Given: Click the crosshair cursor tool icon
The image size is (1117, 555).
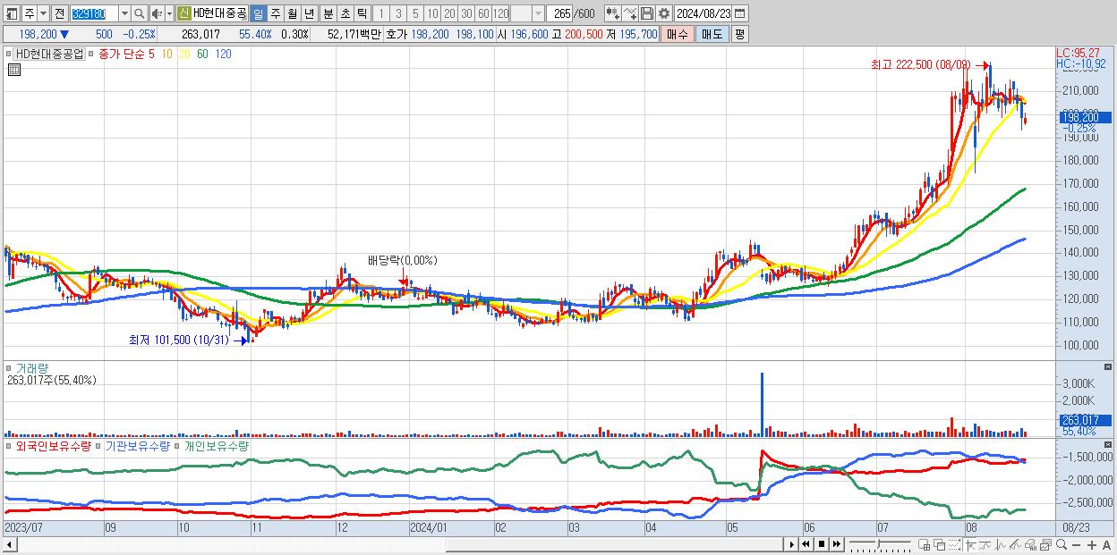Looking at the screenshot, I should (x=969, y=544).
